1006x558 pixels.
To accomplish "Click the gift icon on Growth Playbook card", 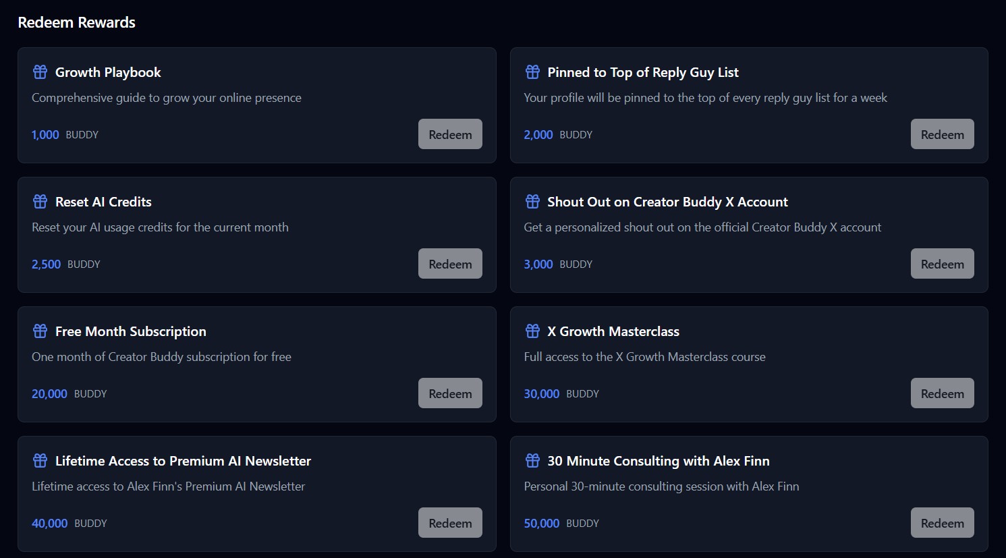I will (x=39, y=72).
